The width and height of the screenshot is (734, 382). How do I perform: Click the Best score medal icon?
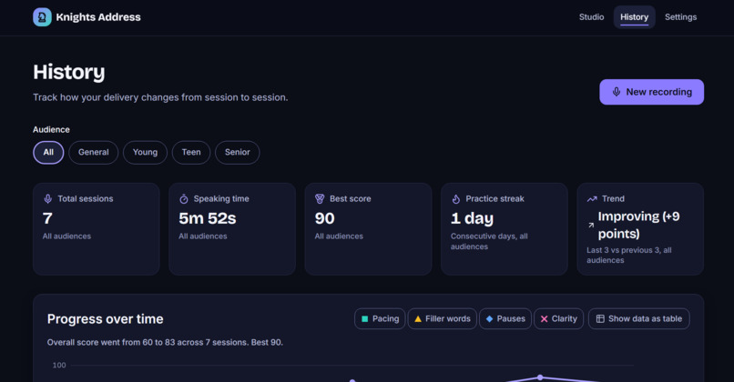320,198
